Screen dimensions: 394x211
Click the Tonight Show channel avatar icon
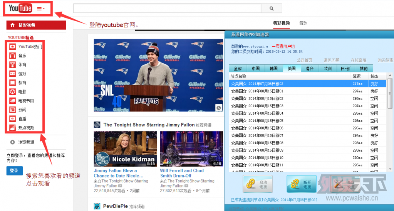pyautogui.click(x=97, y=125)
